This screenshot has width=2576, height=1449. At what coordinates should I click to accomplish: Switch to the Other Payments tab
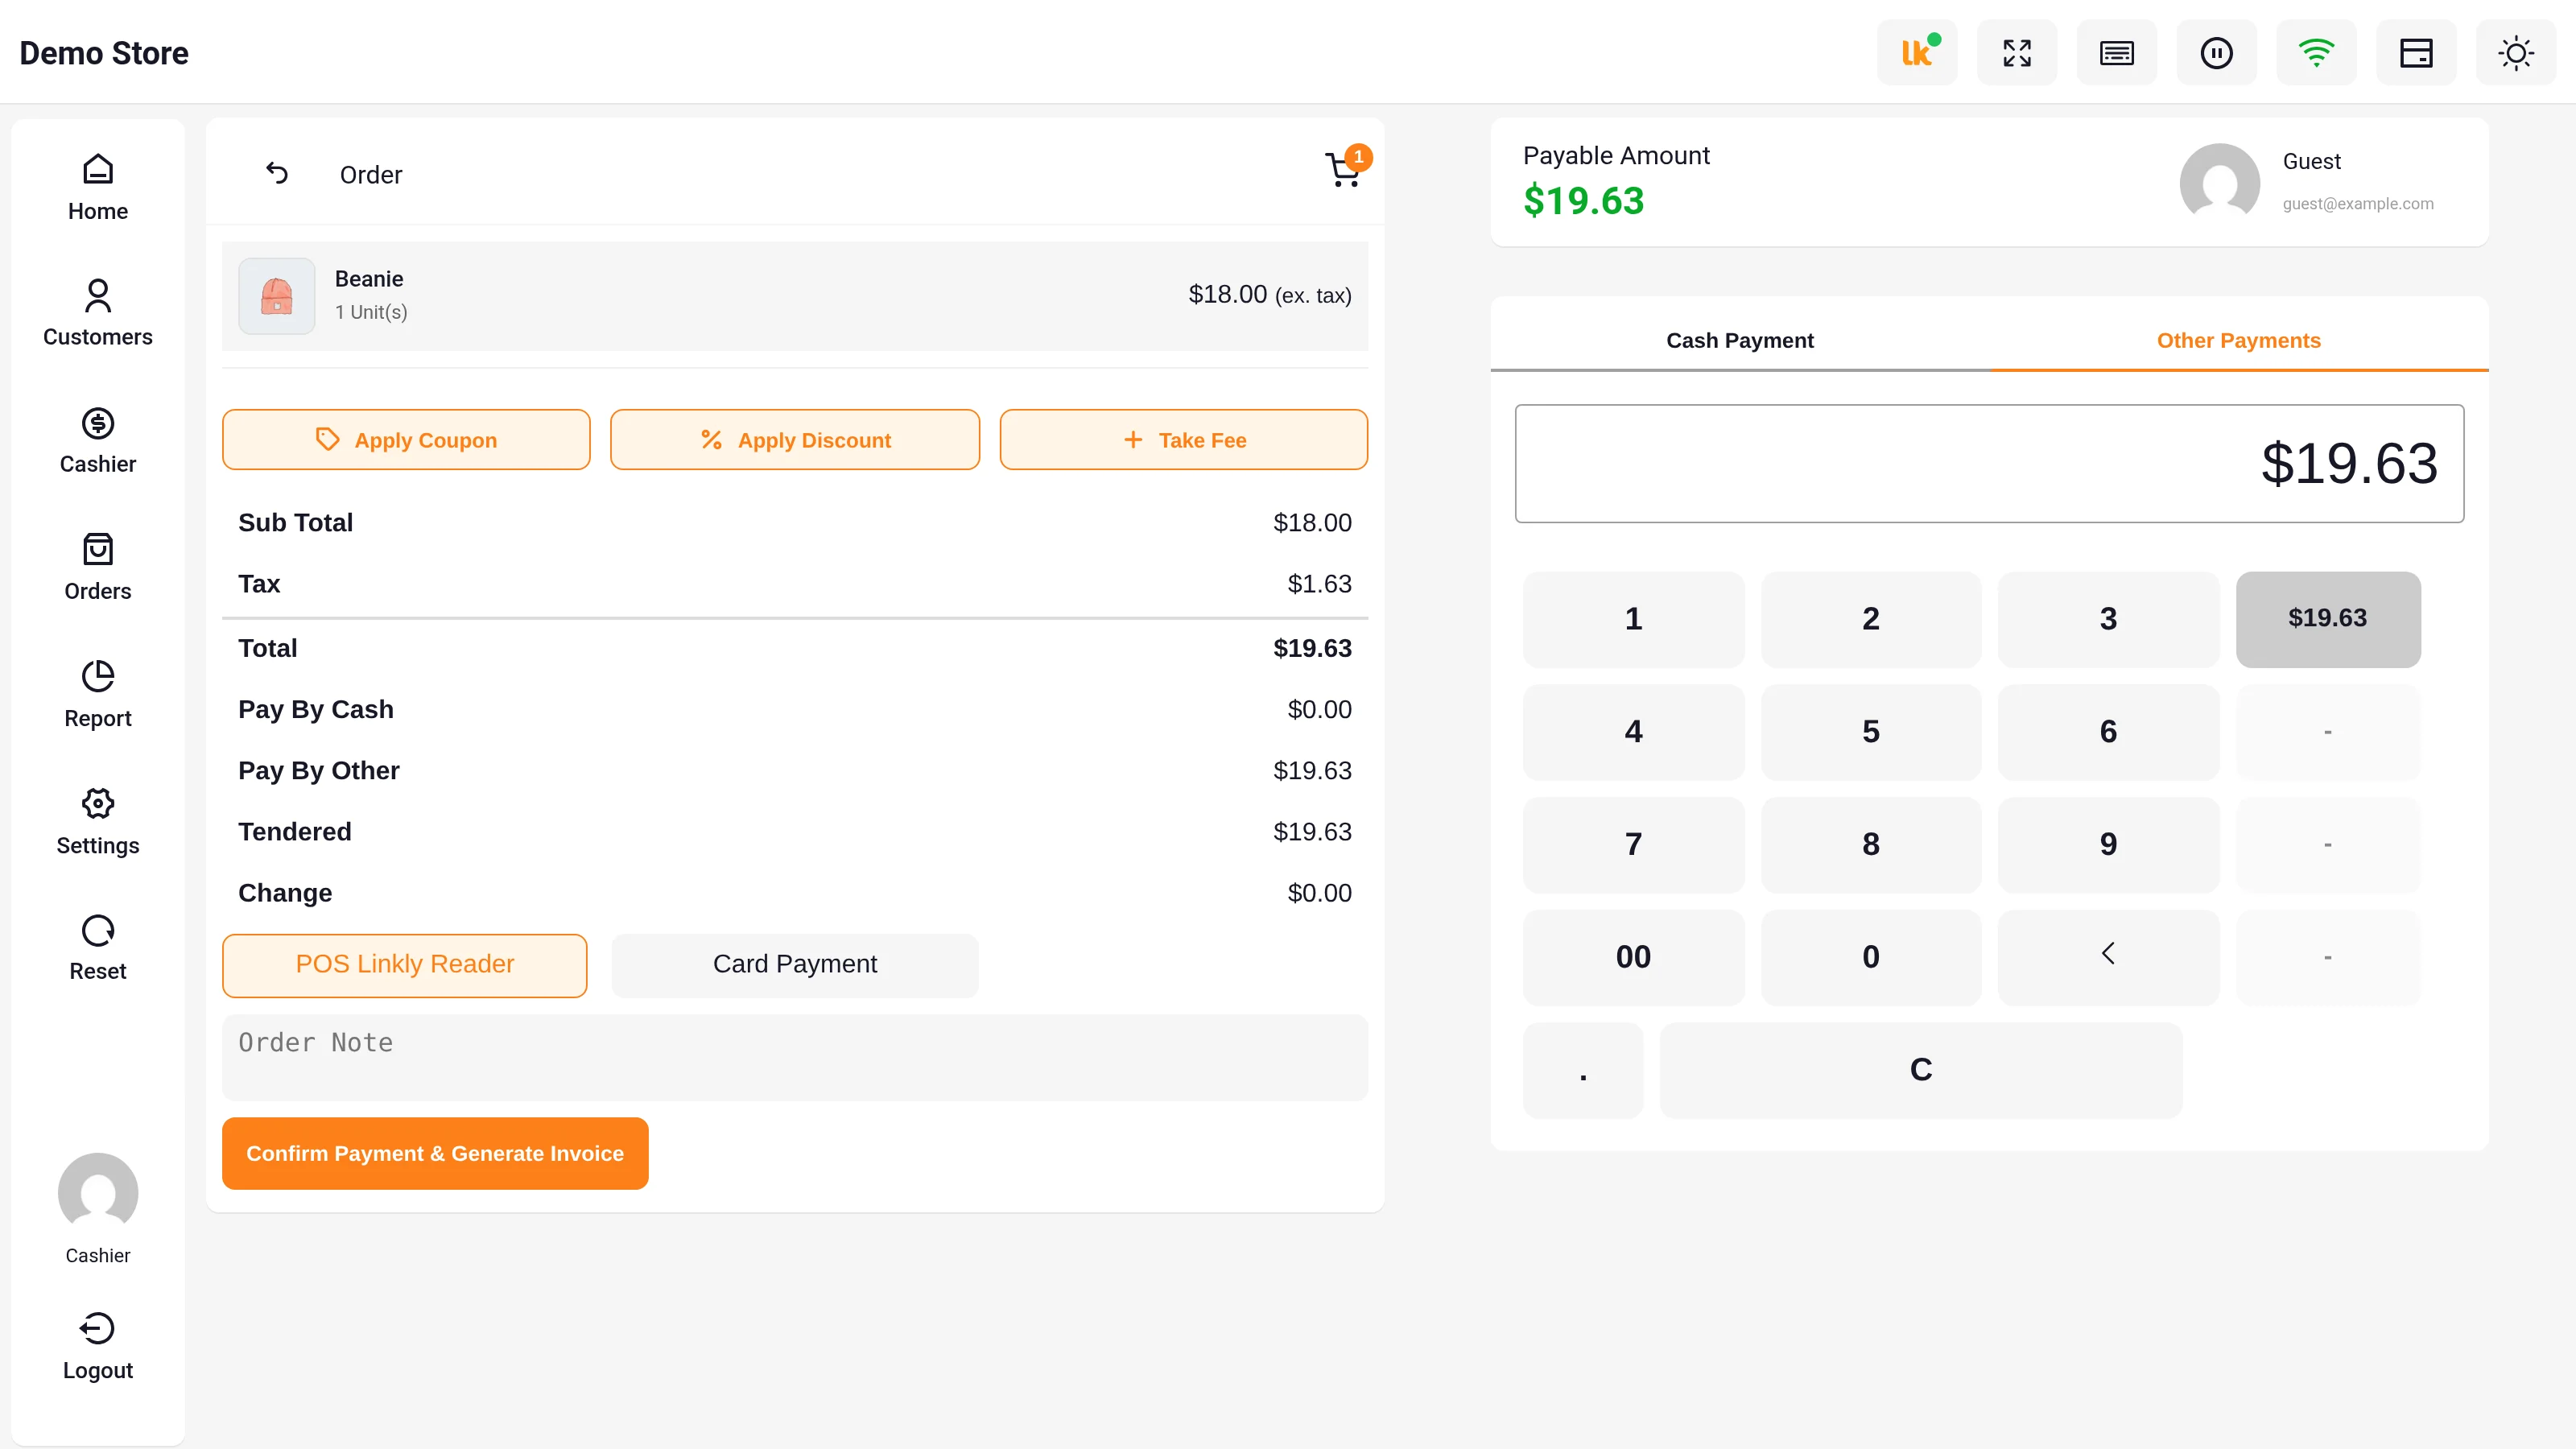pos(2238,340)
